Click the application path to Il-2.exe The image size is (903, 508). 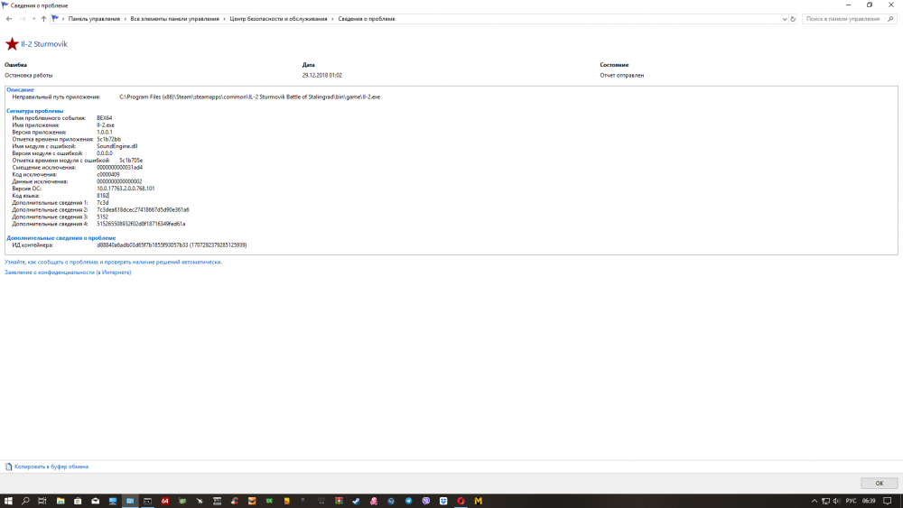click(250, 97)
